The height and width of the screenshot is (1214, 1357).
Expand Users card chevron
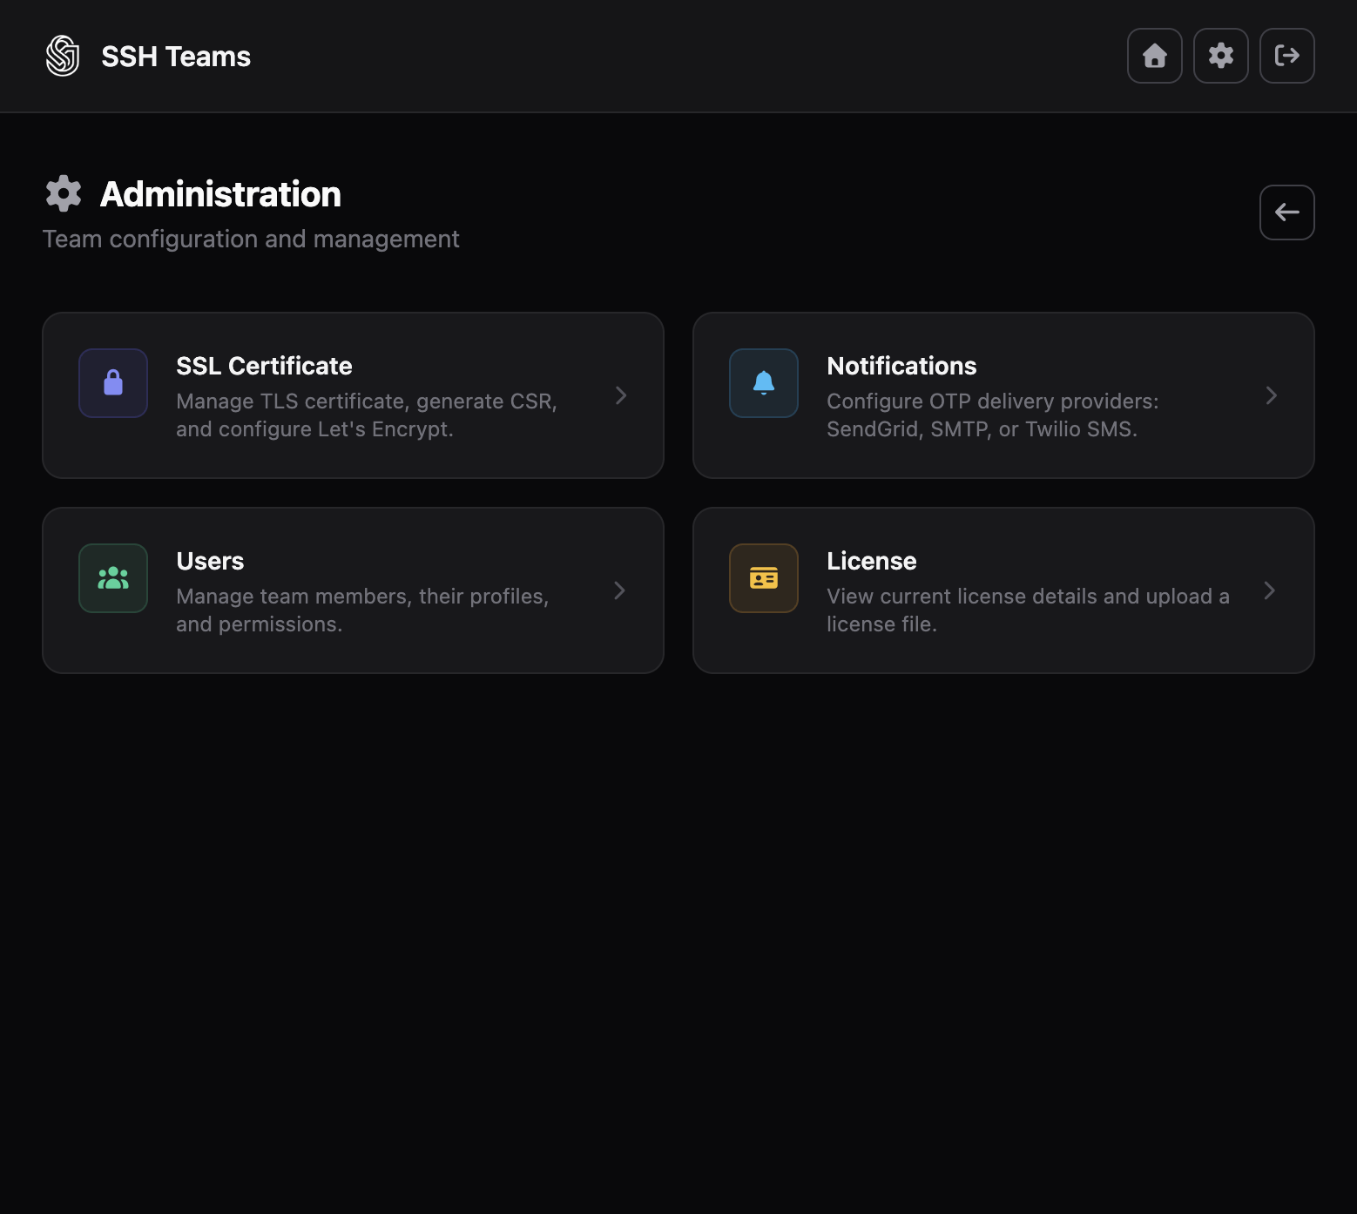(619, 590)
